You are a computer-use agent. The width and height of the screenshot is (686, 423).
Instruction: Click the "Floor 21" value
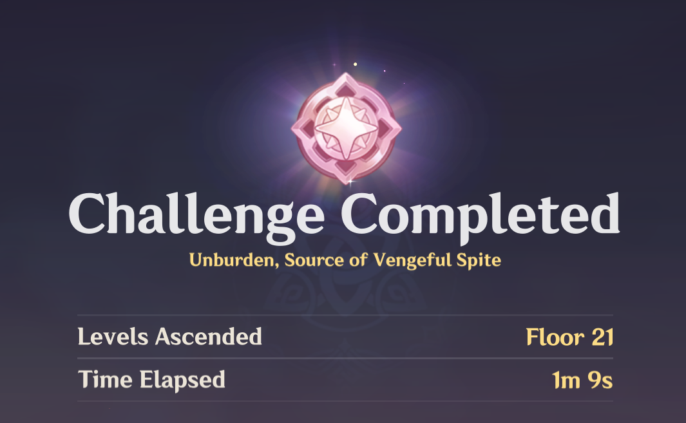click(569, 337)
